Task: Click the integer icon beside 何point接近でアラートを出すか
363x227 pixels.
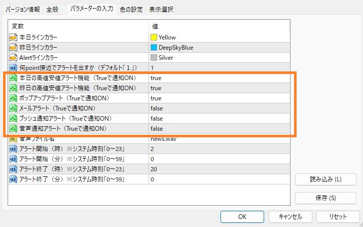Action: 13,68
